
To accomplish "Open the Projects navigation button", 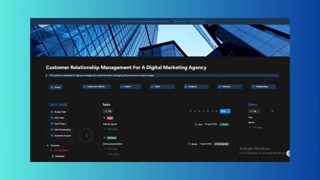I will pos(196,87).
